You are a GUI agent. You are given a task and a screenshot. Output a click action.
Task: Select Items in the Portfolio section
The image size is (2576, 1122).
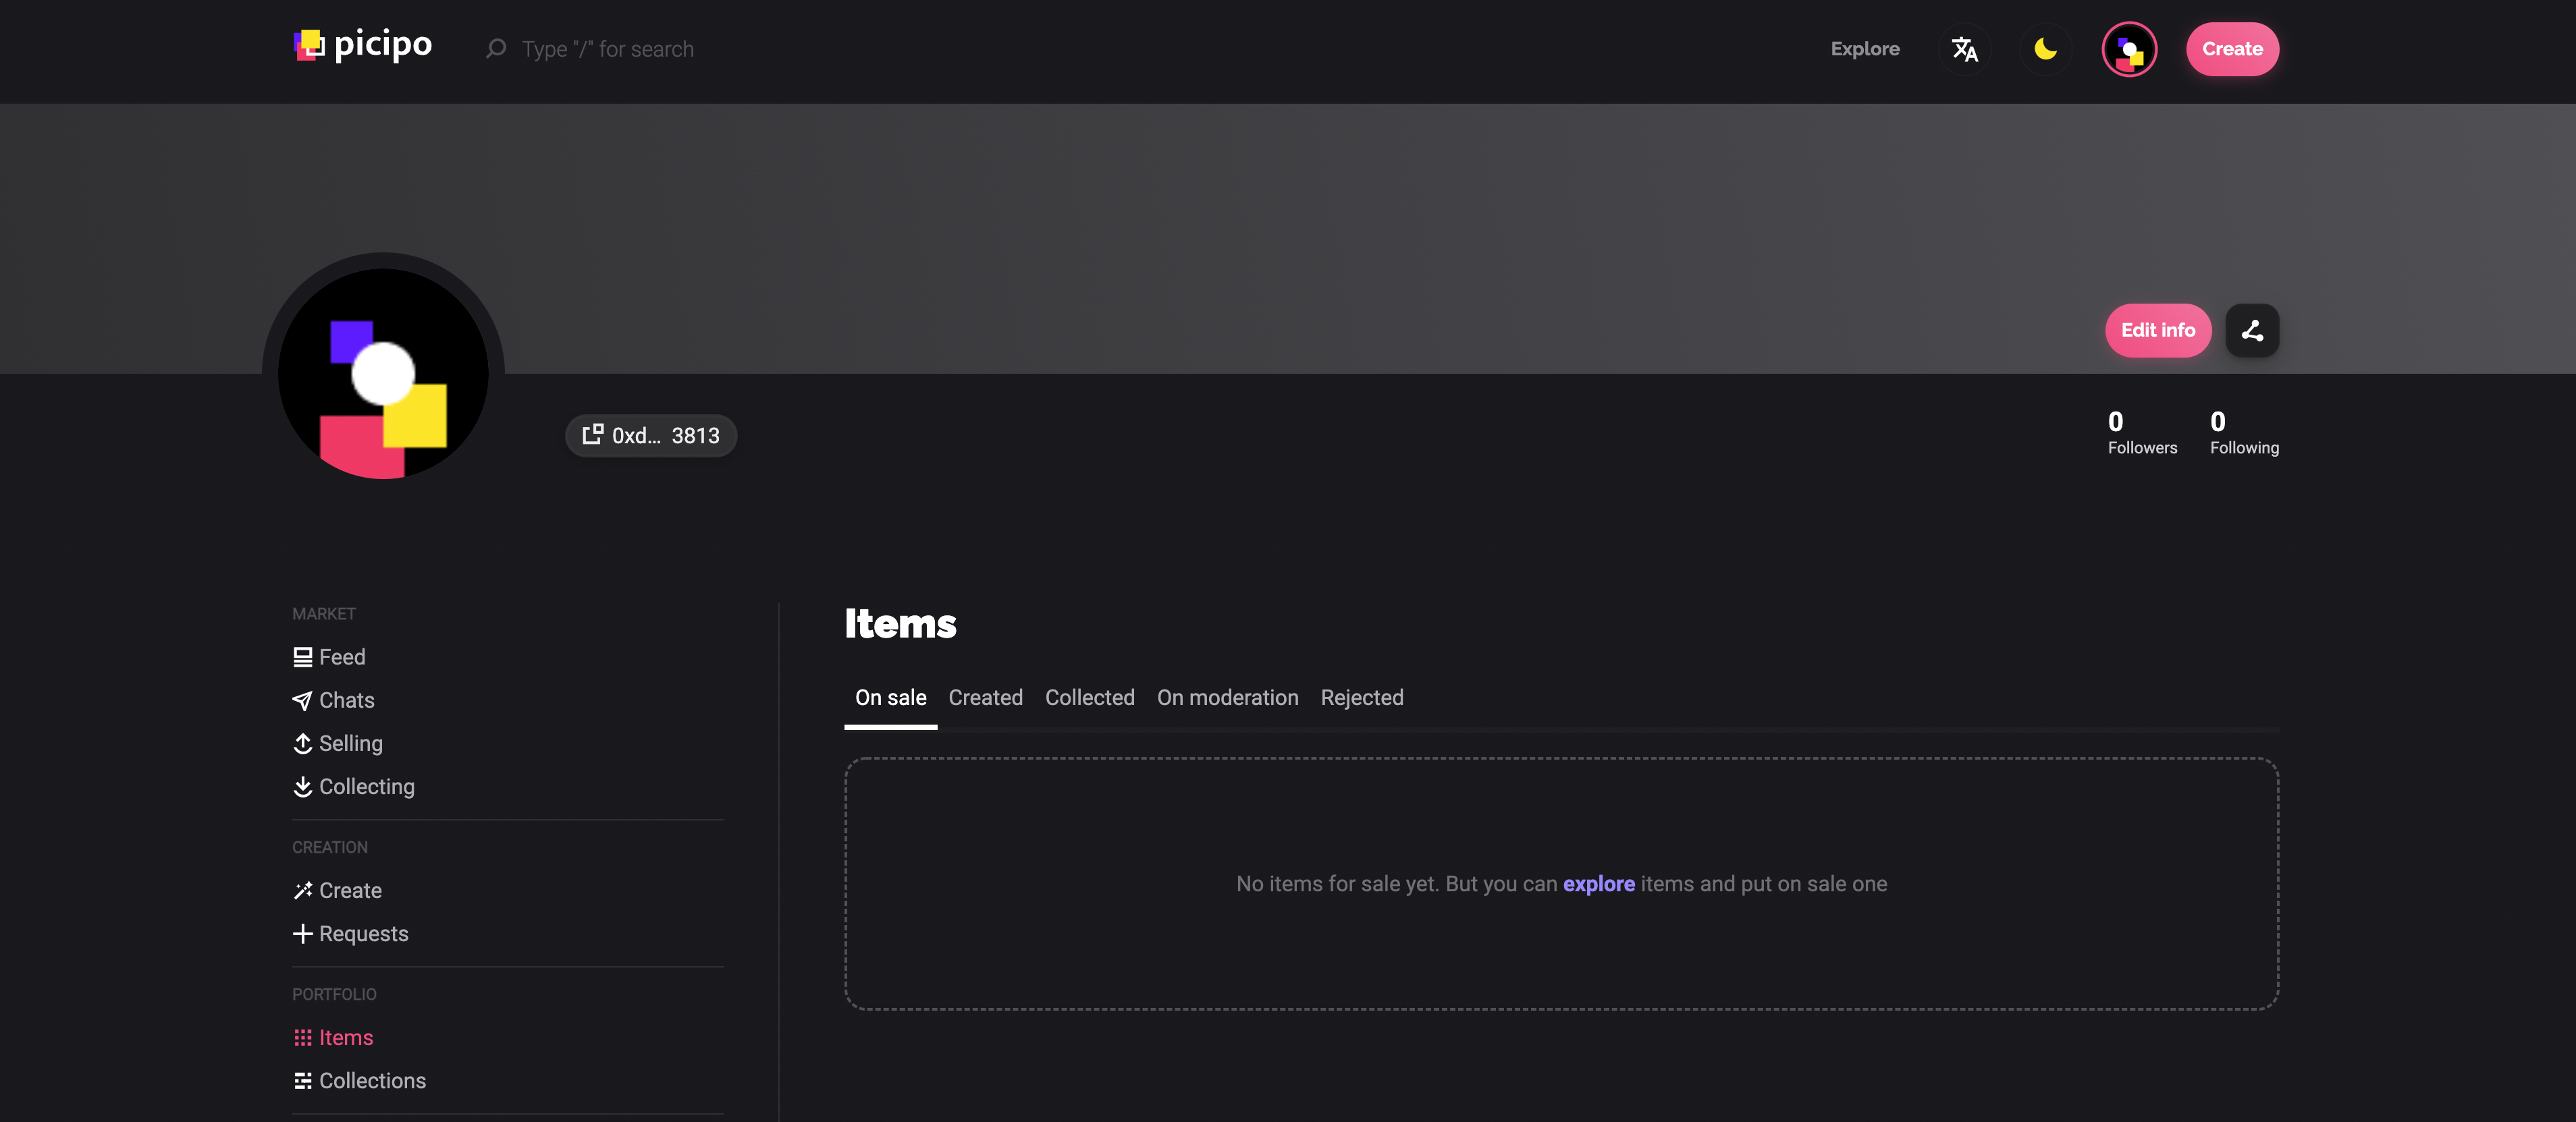[x=332, y=1037]
